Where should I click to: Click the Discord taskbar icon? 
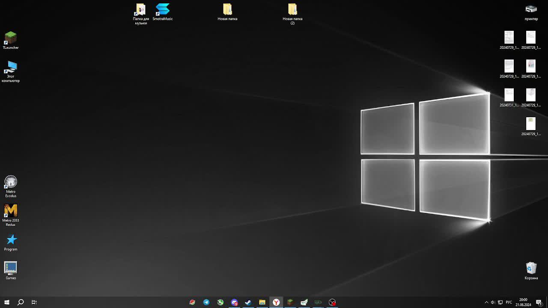234,302
